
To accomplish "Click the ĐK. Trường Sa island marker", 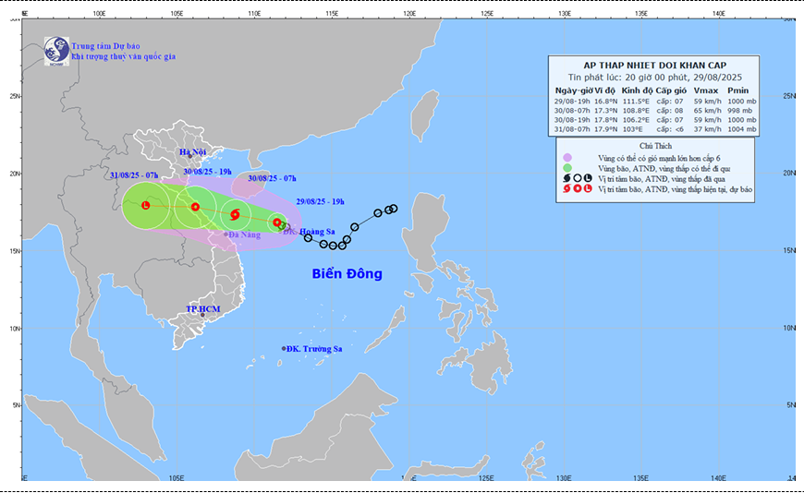I will pyautogui.click(x=284, y=348).
